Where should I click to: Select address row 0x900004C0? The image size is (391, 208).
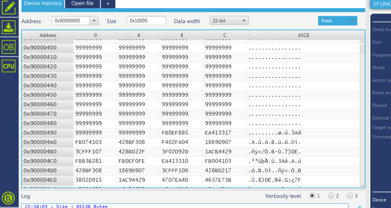[x=48, y=161]
